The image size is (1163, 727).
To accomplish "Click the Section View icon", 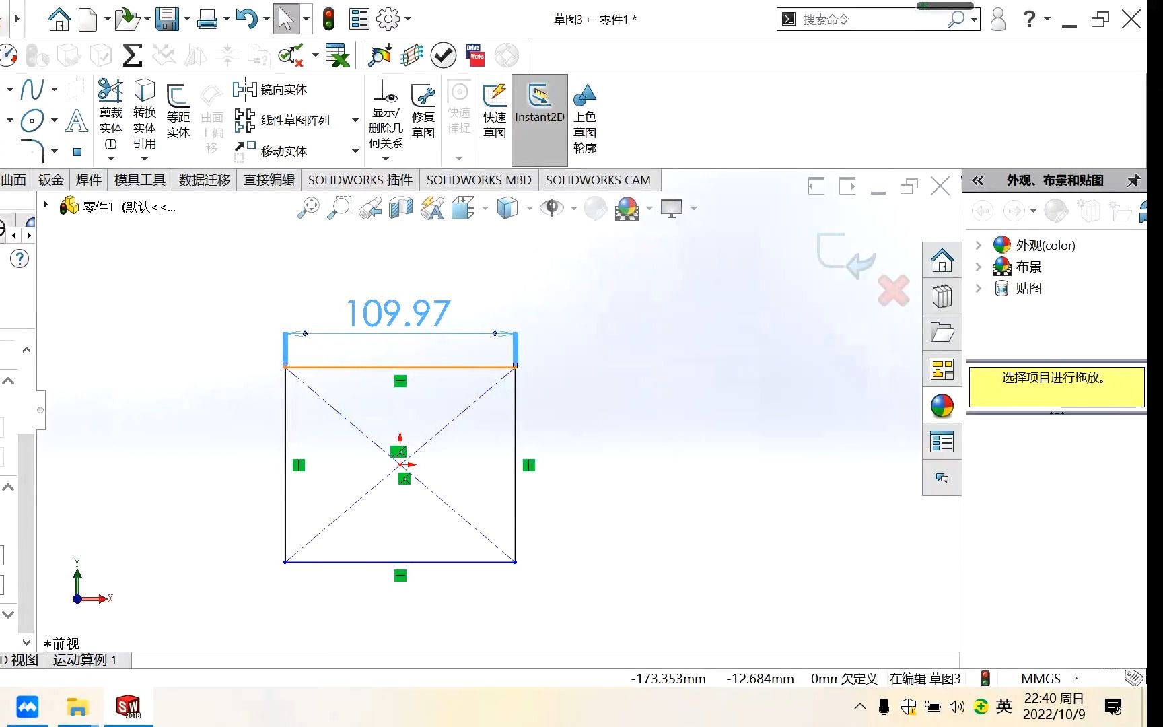I will (x=400, y=208).
